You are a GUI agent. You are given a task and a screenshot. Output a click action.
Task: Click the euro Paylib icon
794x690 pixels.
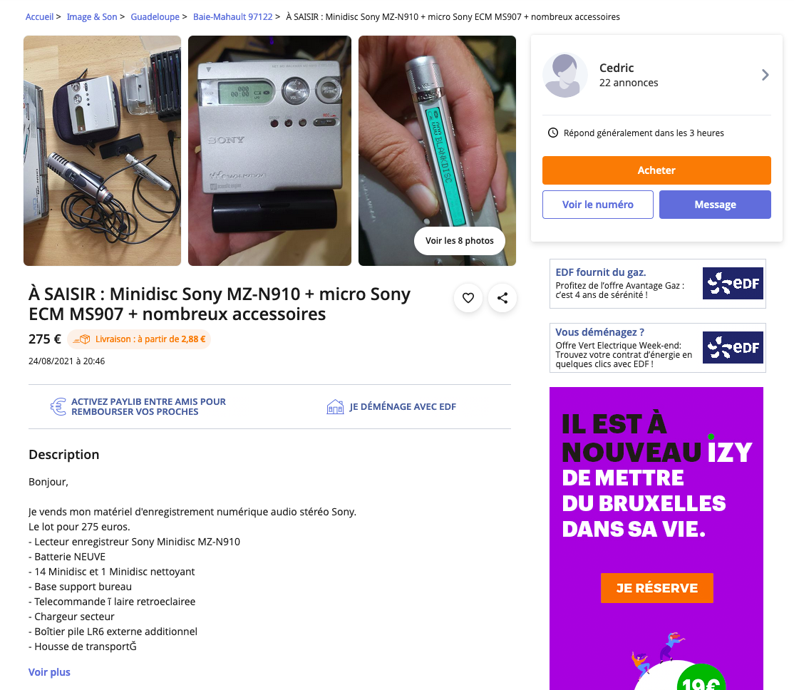pyautogui.click(x=58, y=406)
